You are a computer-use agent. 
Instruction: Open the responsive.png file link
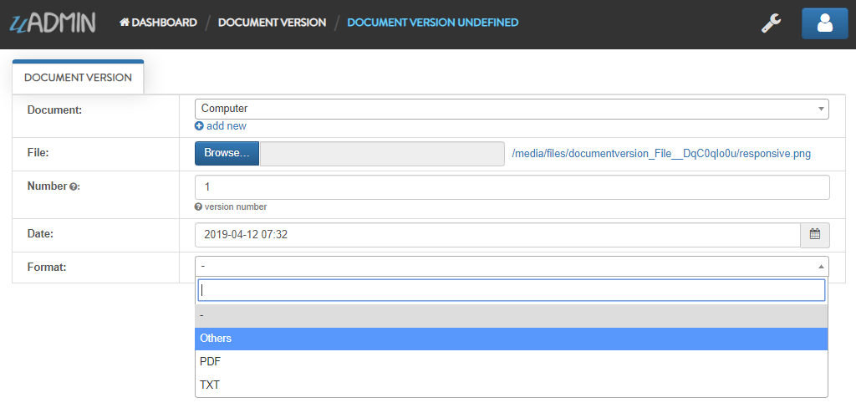[x=661, y=154]
